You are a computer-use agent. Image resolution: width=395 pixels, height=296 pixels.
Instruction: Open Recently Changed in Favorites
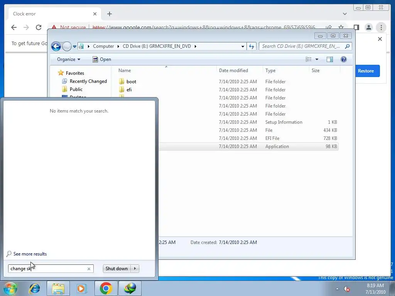pos(88,81)
